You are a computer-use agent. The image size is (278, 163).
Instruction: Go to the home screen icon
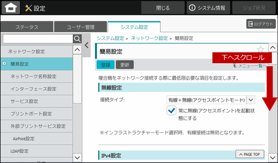point(11,7)
